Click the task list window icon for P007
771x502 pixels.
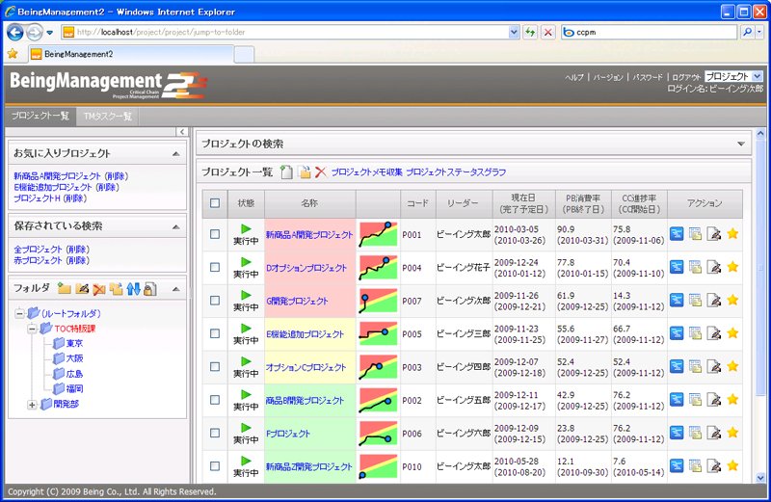[695, 300]
